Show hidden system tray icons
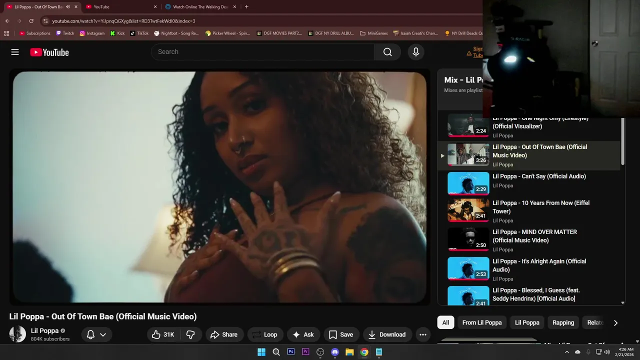Screen dimensions: 640x360 pyautogui.click(x=566, y=352)
